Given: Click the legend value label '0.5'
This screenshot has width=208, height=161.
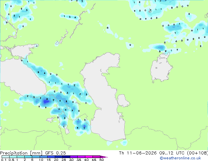Looking at the screenshot, I should tap(11, 160).
